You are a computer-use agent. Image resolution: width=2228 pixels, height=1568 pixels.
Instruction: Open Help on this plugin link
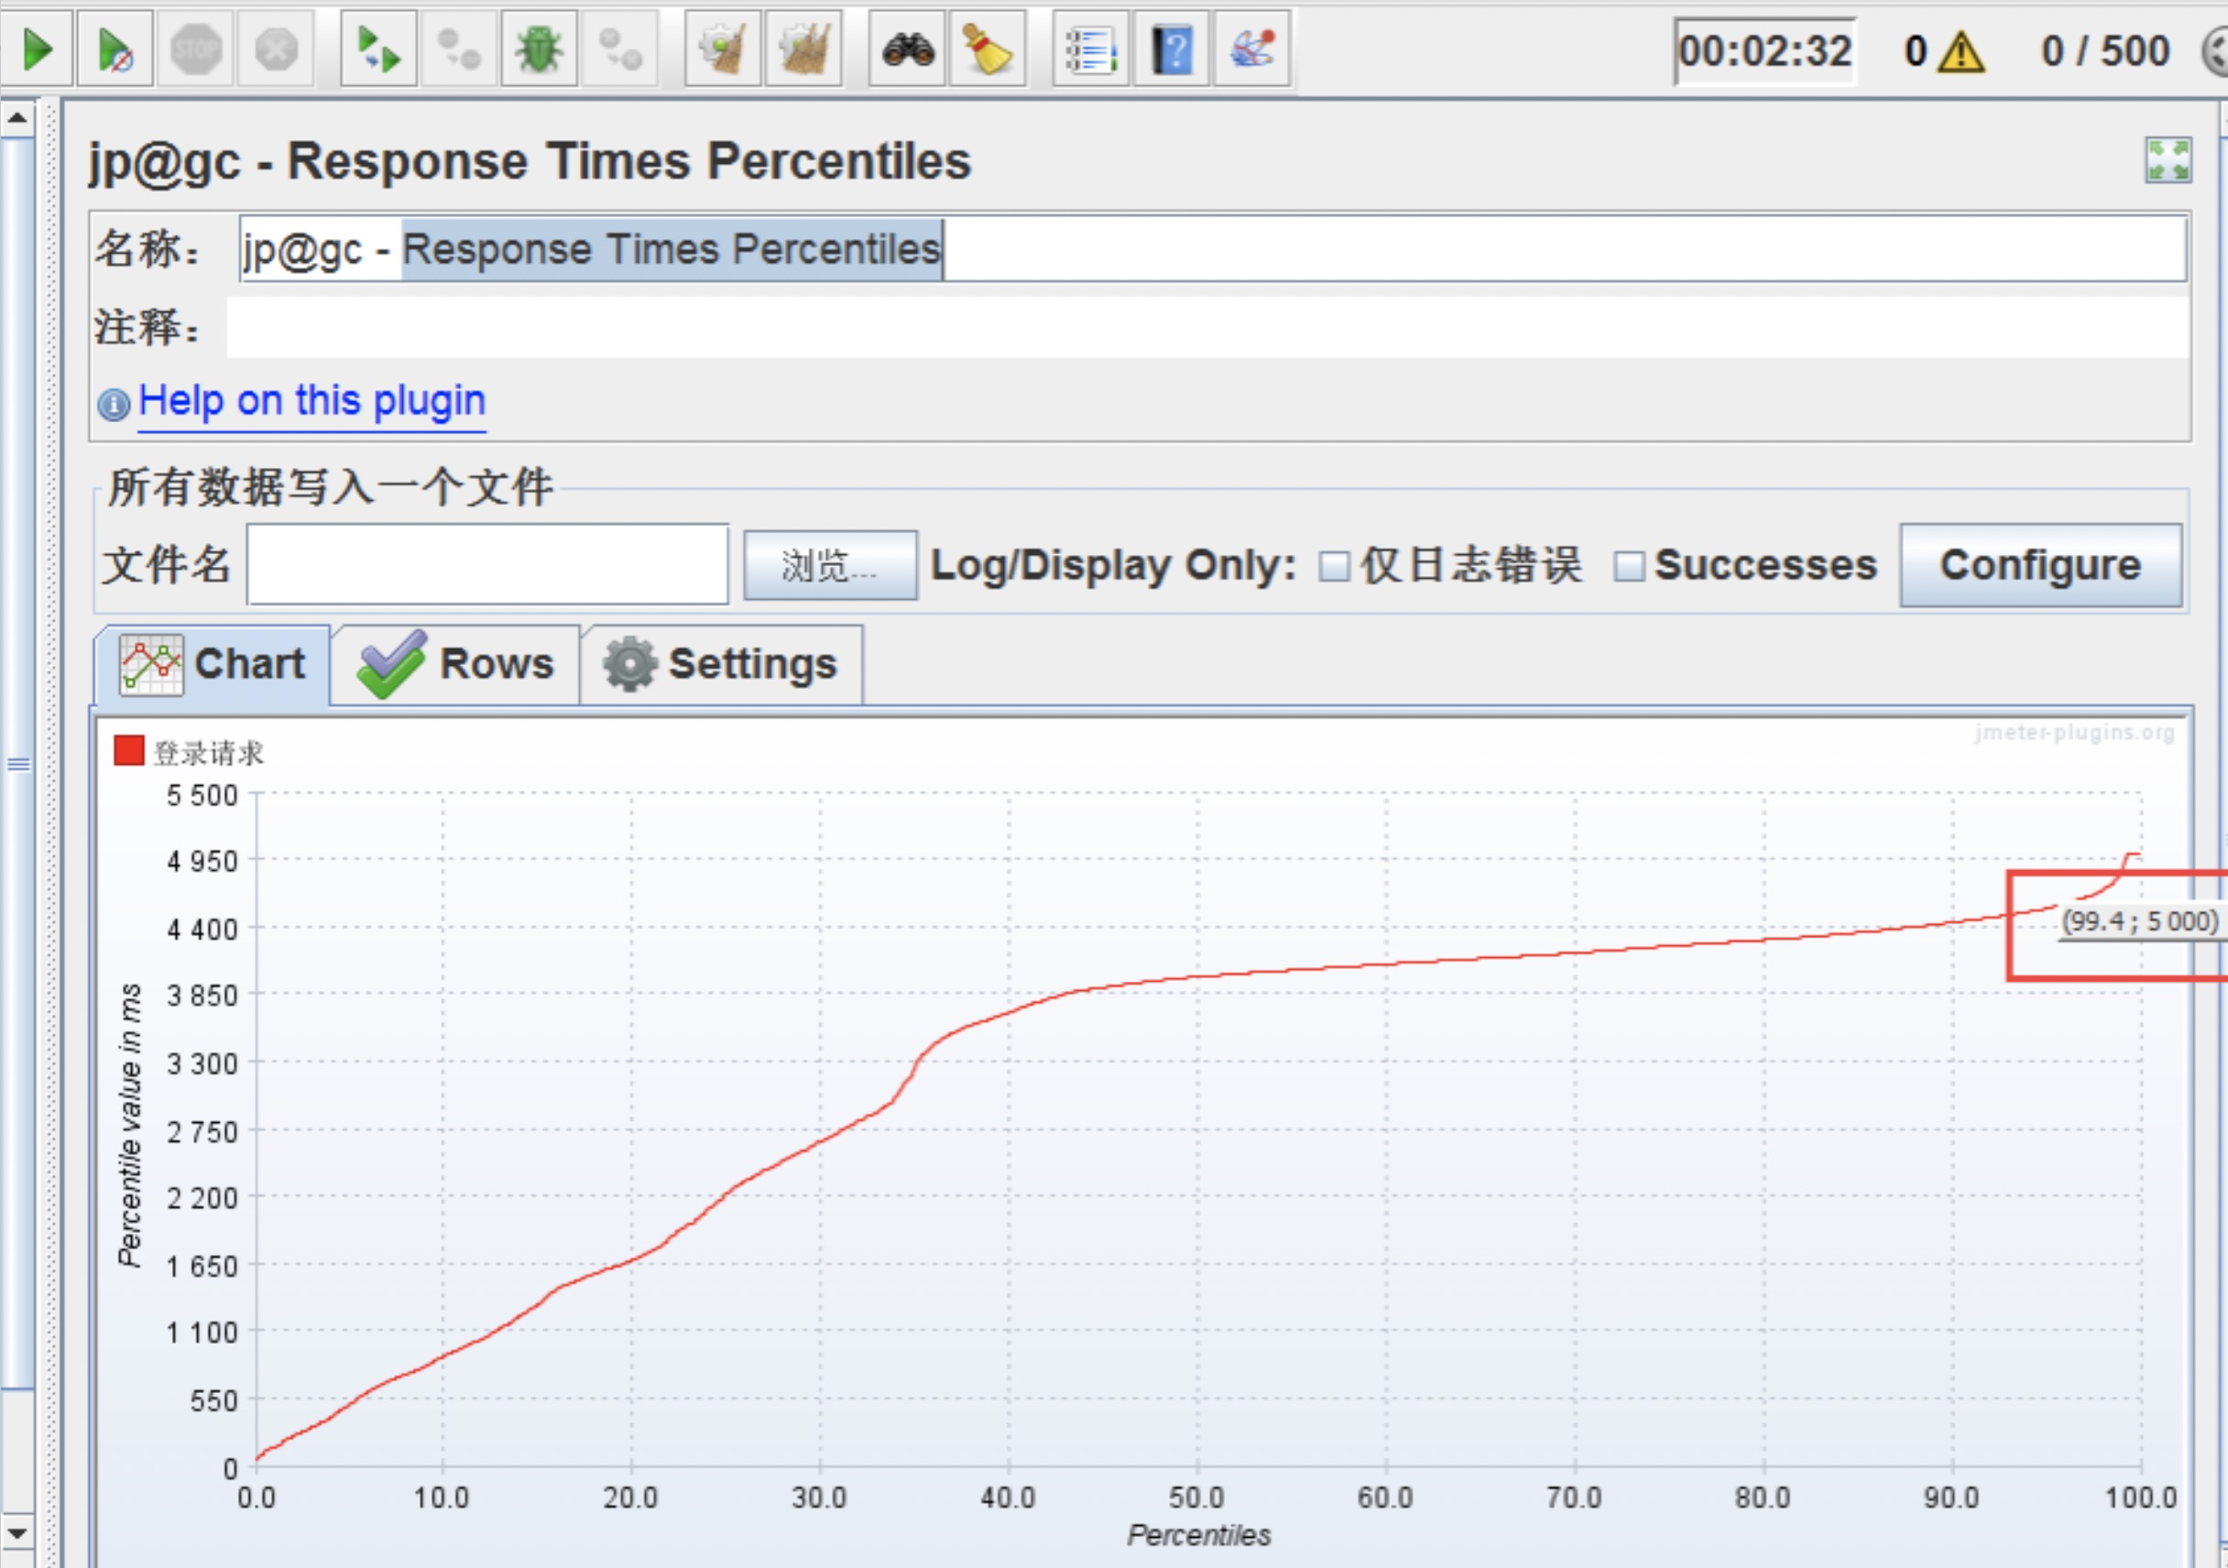(x=311, y=401)
